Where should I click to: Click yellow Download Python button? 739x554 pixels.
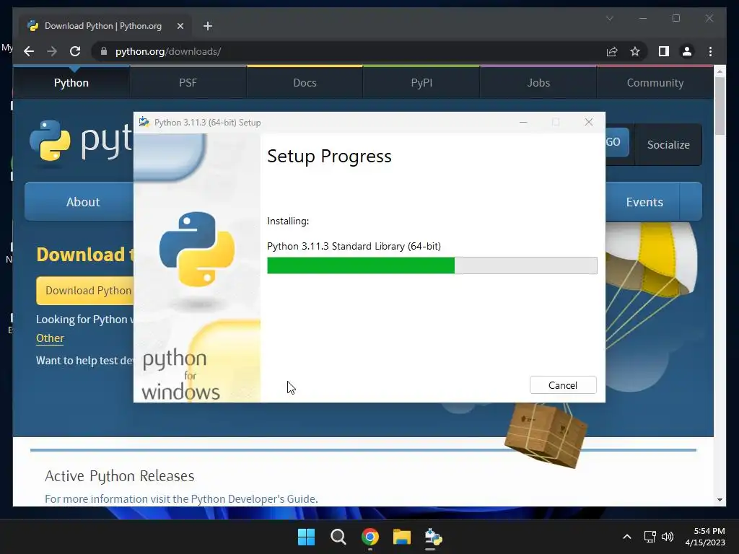[x=85, y=290]
